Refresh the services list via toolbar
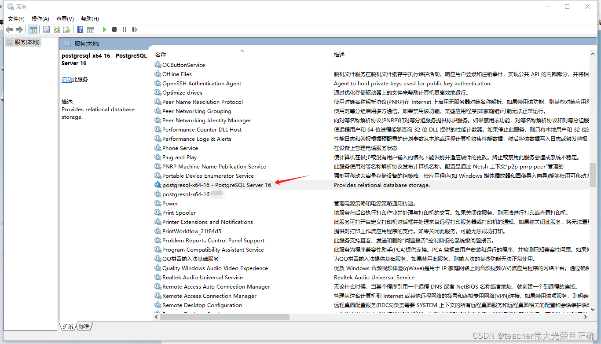Viewport: 601px width, 344px height. (x=57, y=29)
